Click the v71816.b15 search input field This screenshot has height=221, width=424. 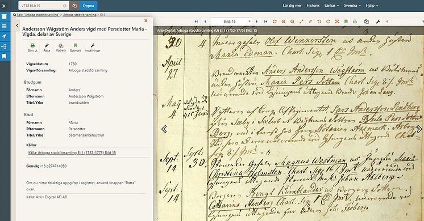click(43, 6)
